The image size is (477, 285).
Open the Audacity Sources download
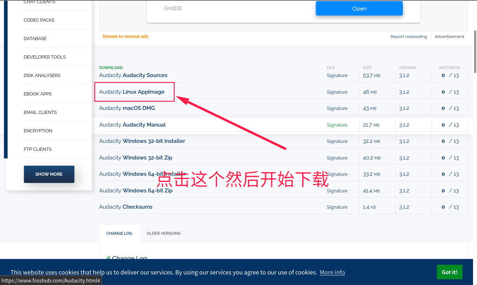click(x=133, y=75)
